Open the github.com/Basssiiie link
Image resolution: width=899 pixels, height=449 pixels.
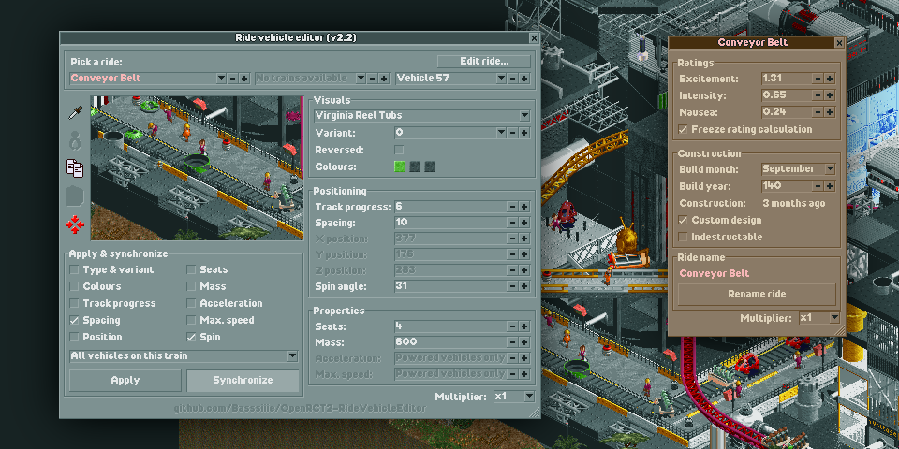point(300,409)
